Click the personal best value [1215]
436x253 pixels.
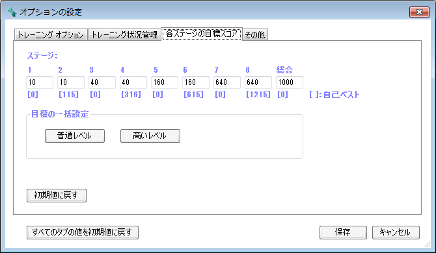(258, 95)
